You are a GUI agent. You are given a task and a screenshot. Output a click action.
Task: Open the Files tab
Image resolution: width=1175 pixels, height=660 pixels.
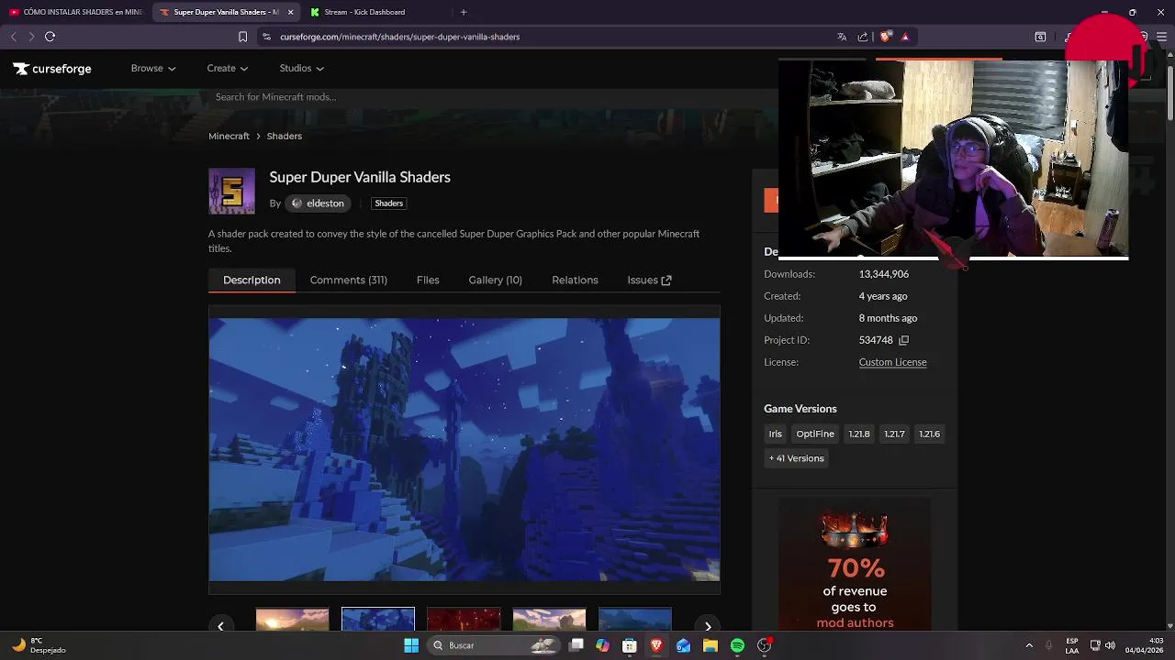point(428,280)
